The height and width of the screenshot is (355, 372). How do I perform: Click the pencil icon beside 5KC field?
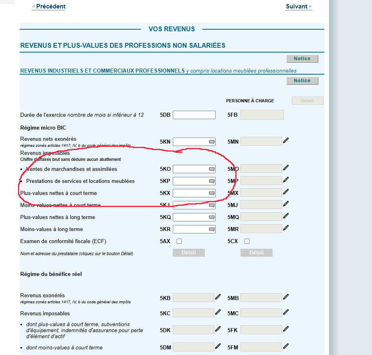pos(218,312)
